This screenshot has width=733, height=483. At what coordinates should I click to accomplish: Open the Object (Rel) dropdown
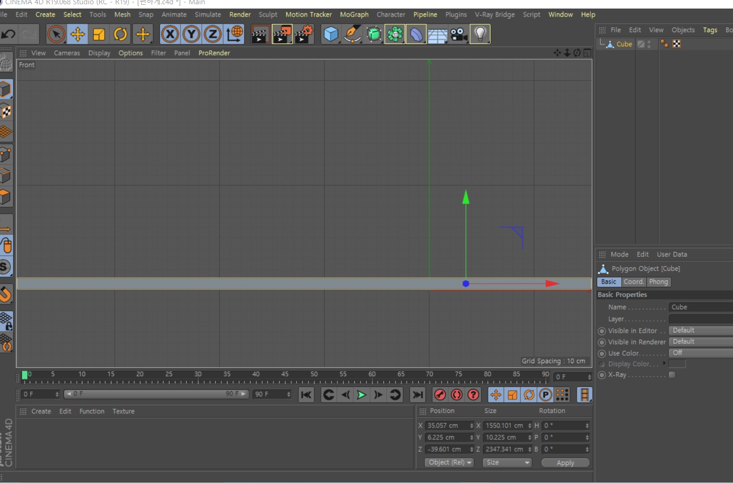[449, 462]
